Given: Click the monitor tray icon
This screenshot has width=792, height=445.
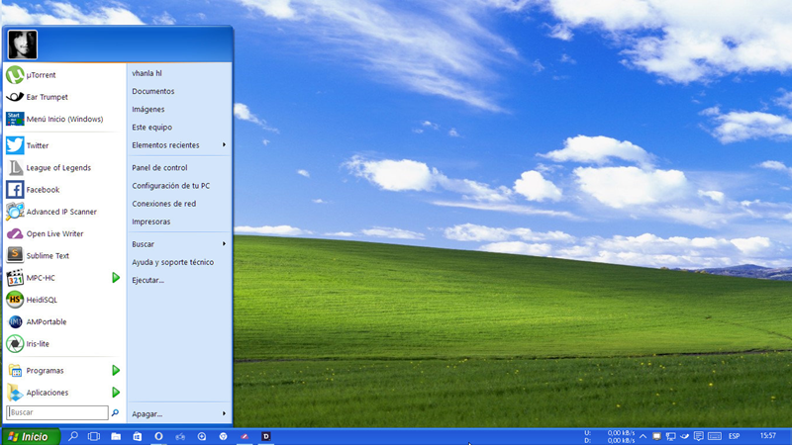Looking at the screenshot, I should (656, 436).
